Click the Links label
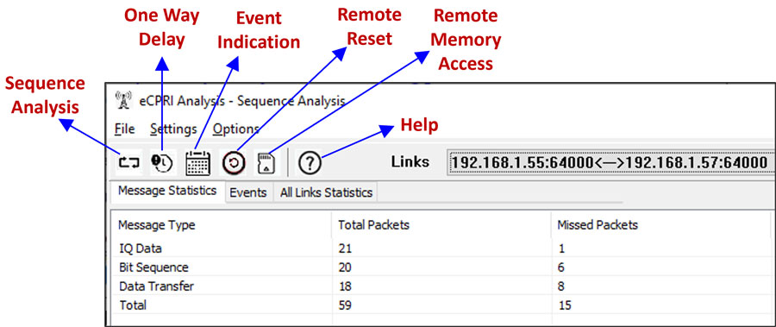This screenshot has width=776, height=327. 410,162
